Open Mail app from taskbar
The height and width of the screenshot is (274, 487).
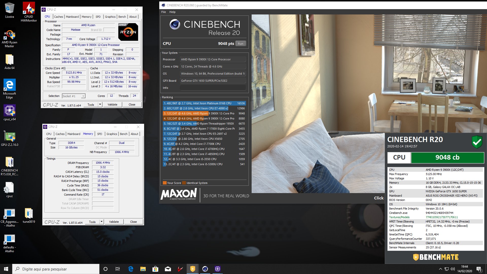(x=168, y=269)
